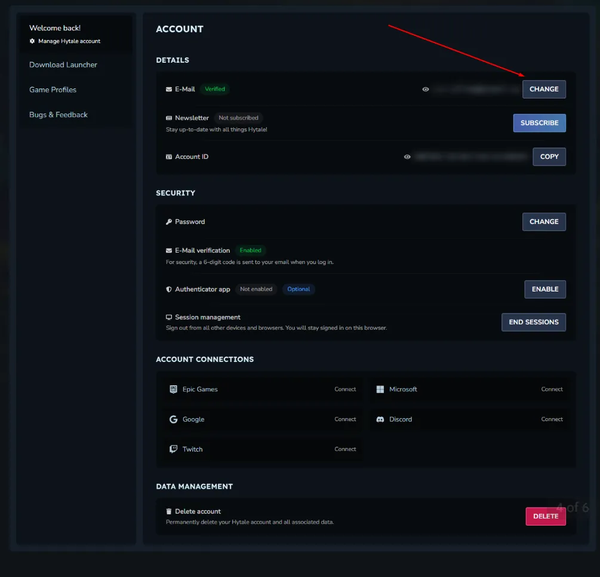The image size is (600, 577).
Task: Enable the Authenticator app
Action: point(544,289)
